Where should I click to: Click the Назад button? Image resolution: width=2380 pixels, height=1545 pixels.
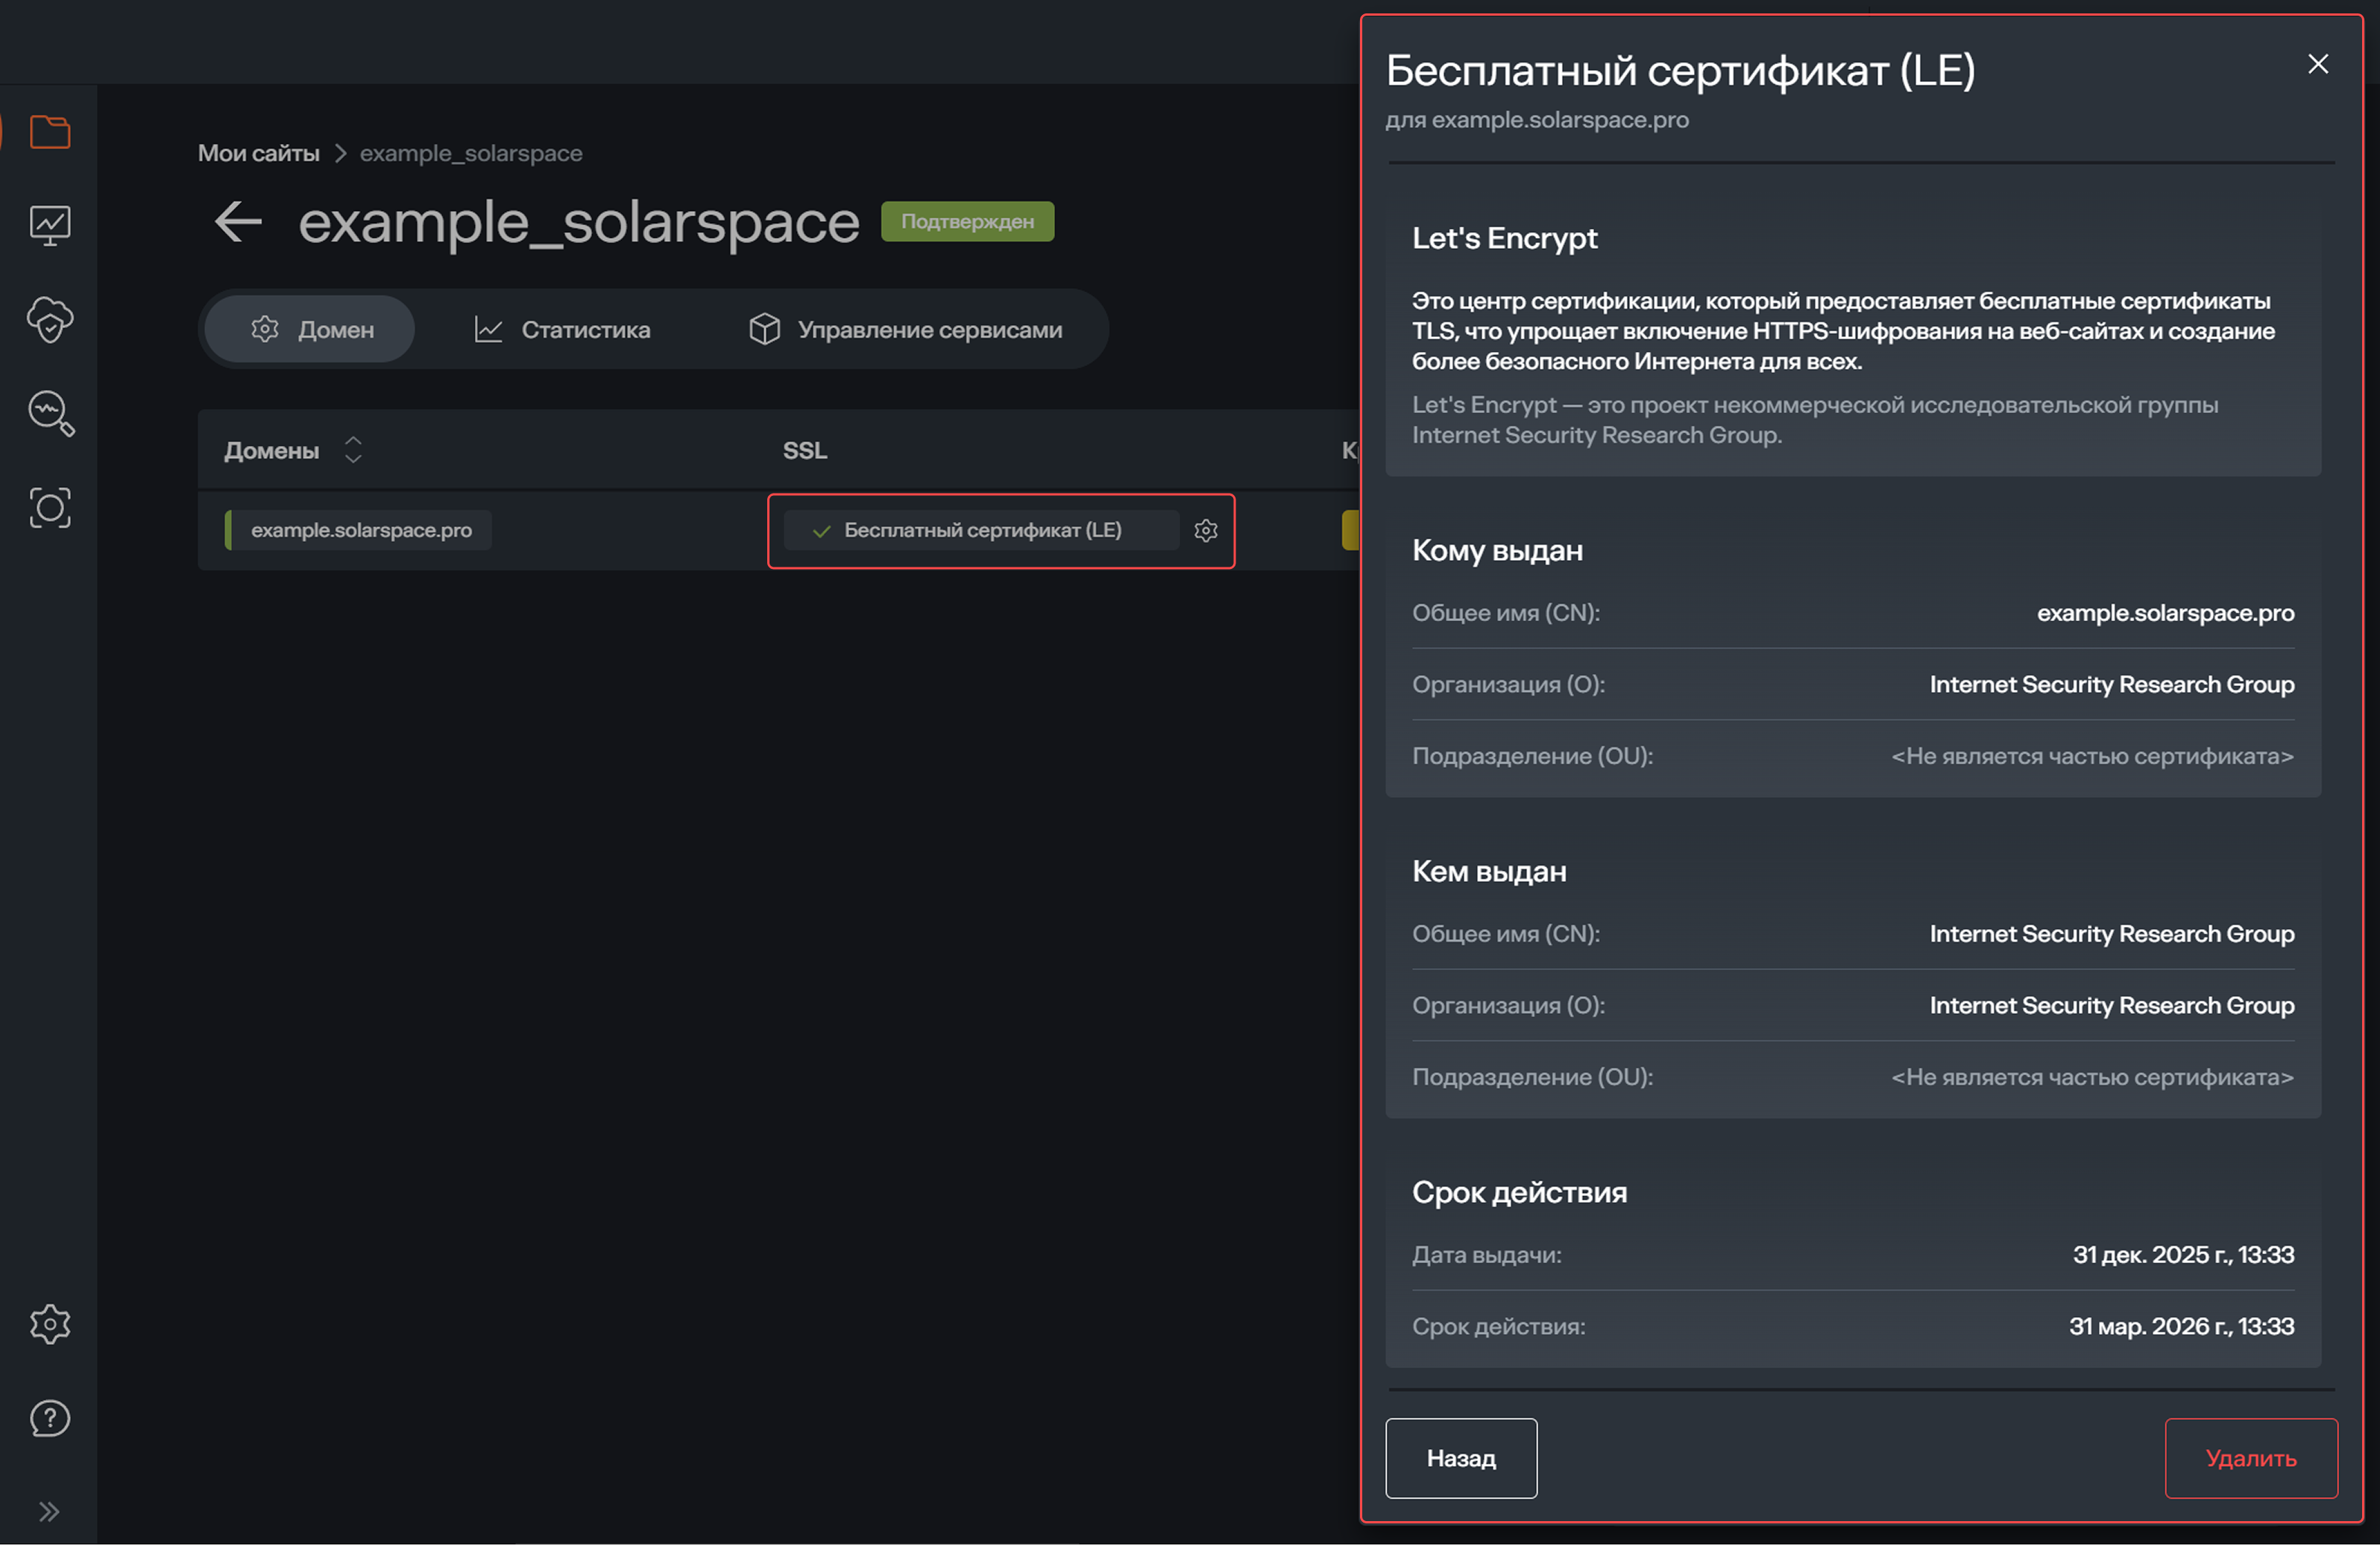pos(1460,1458)
